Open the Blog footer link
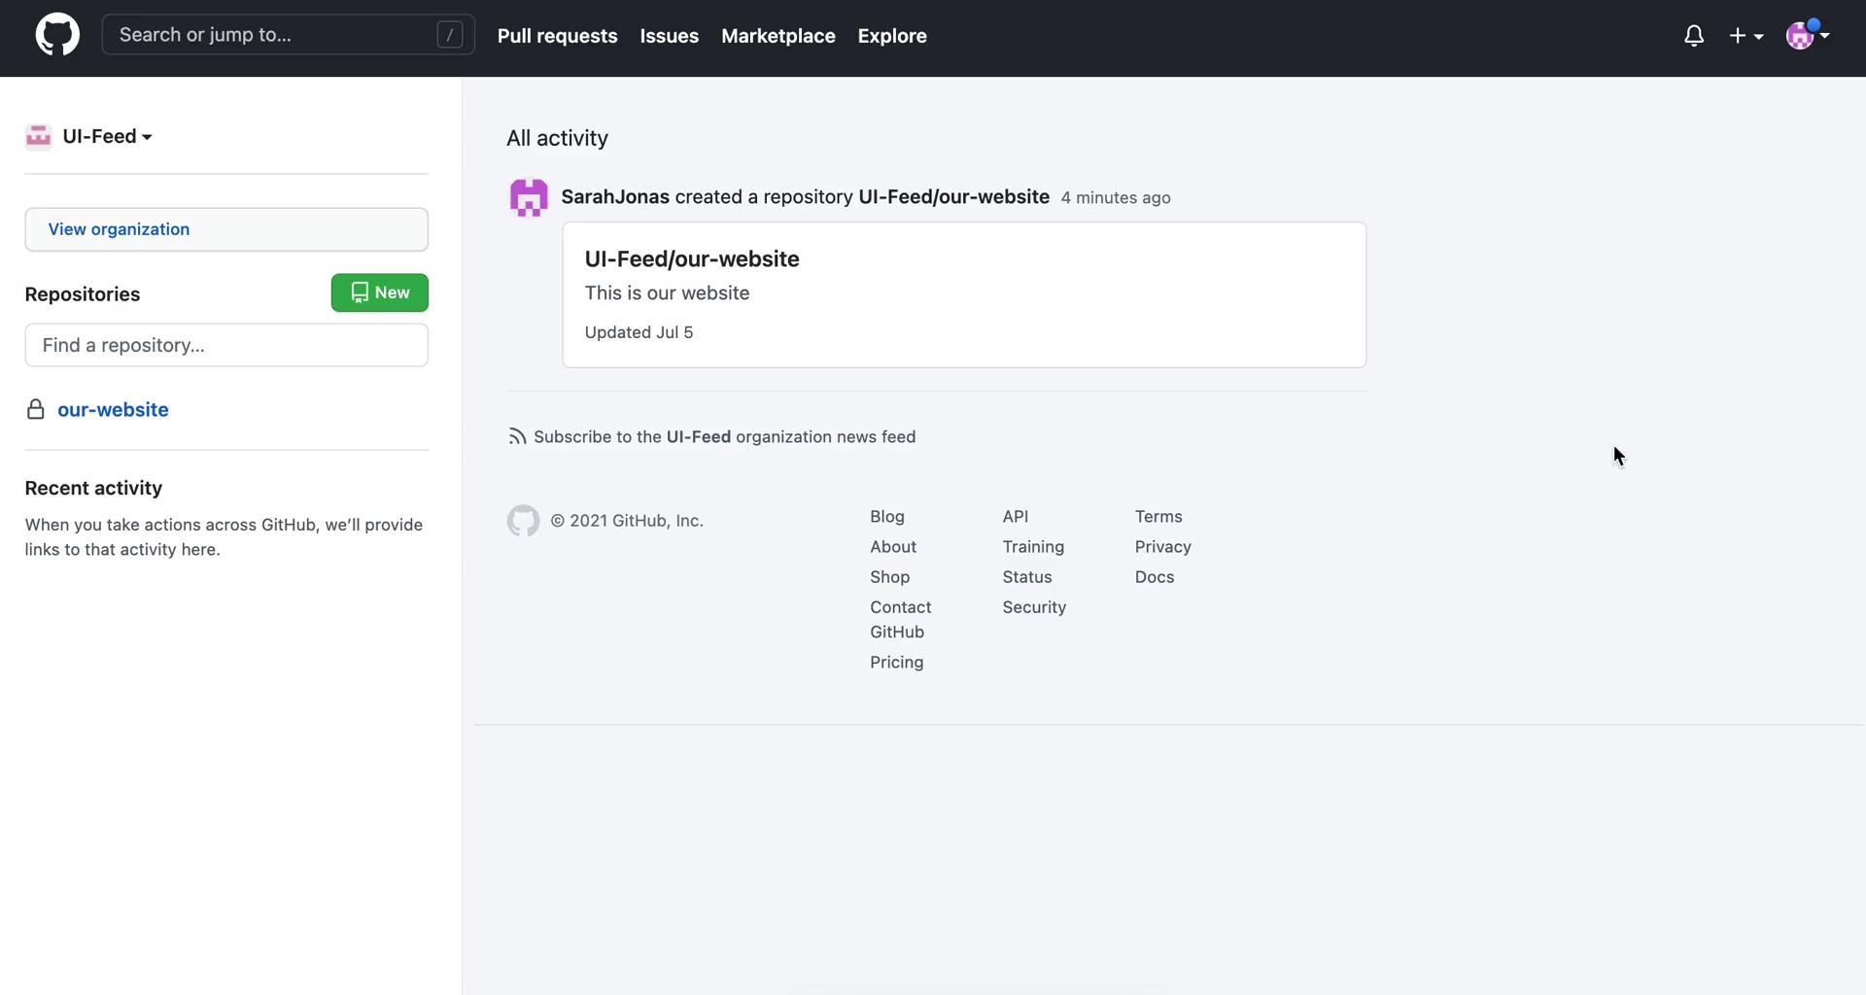 (x=887, y=516)
